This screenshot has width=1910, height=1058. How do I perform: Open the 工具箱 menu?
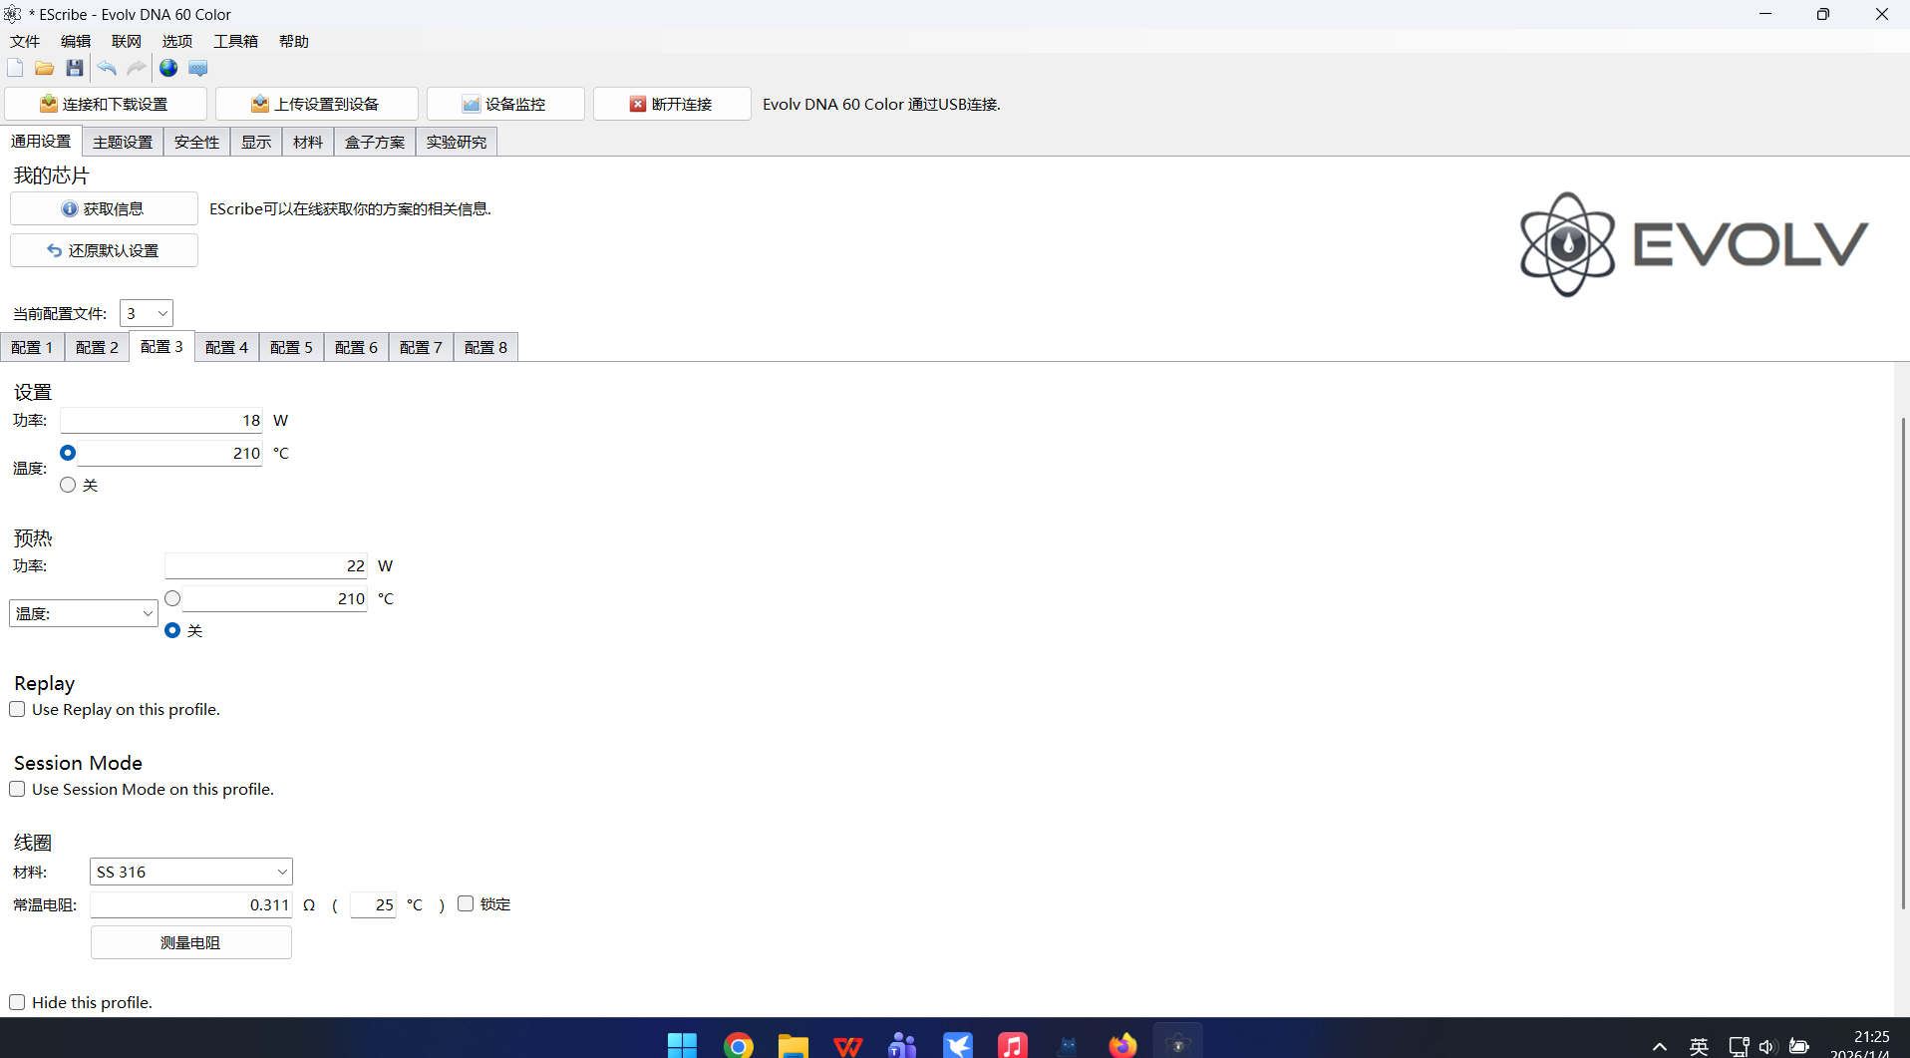point(235,41)
